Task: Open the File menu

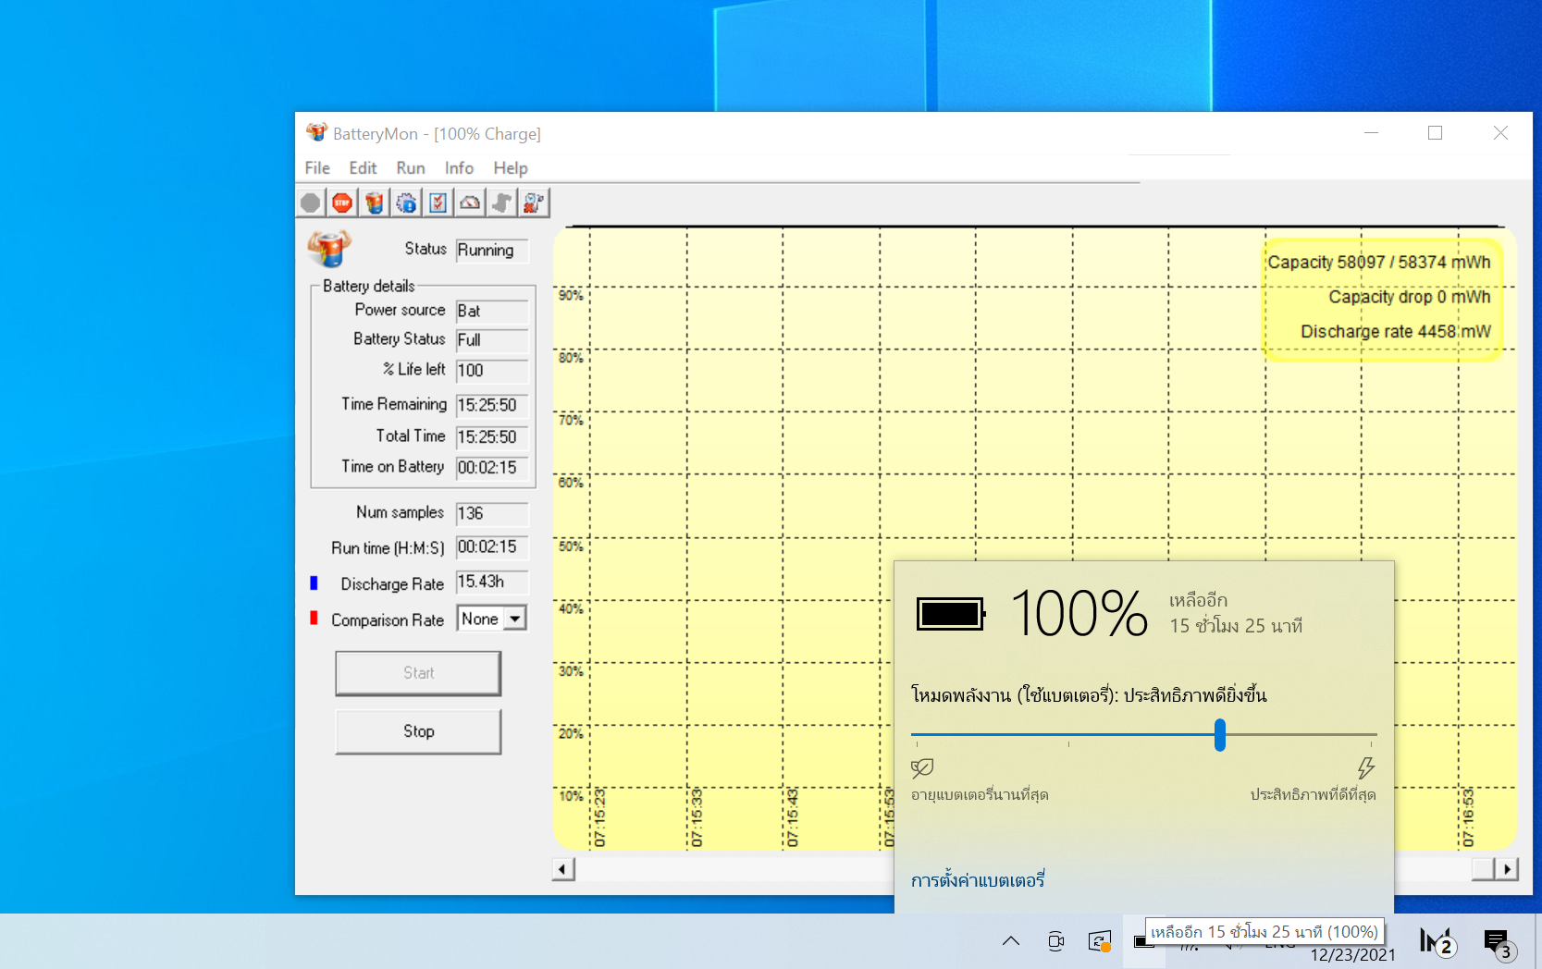Action: [x=316, y=168]
